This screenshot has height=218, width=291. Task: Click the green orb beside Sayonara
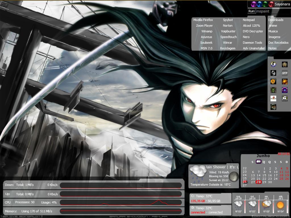pos(265,4)
